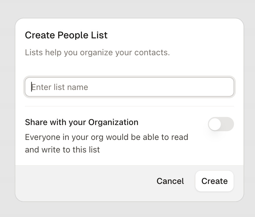Confirm list creation with Create
255x217 pixels.
pyautogui.click(x=214, y=181)
